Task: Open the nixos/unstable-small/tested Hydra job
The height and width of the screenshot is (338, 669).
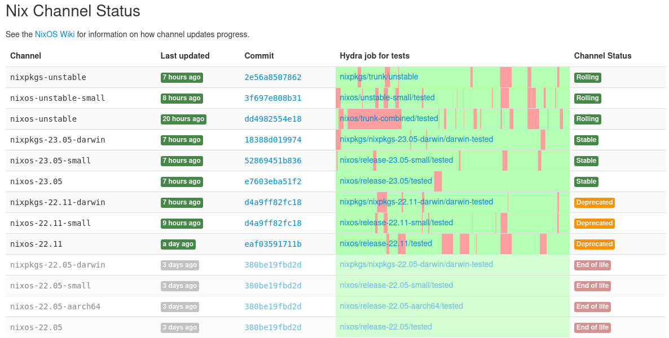Action: [x=387, y=97]
